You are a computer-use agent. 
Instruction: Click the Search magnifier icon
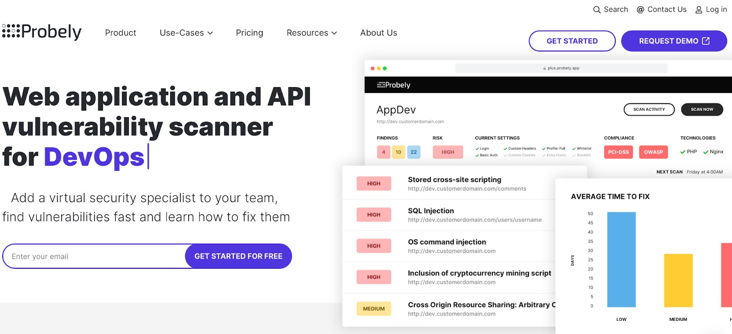pos(597,10)
